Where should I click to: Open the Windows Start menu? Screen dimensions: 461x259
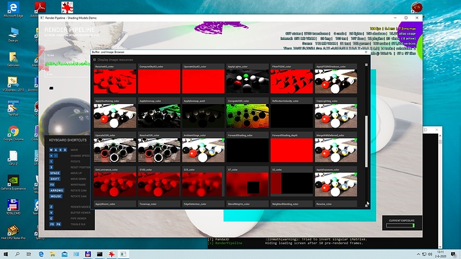(5, 254)
